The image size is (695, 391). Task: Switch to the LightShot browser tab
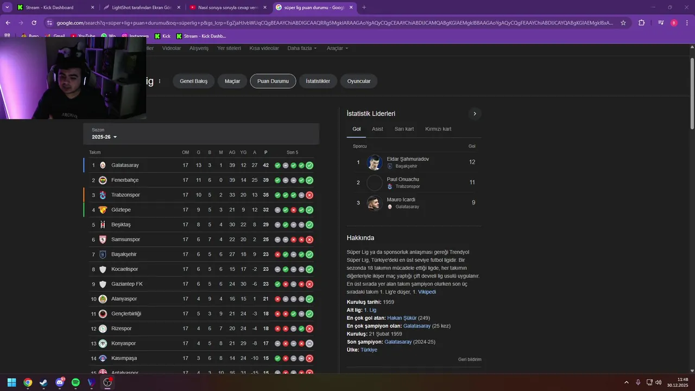141,8
